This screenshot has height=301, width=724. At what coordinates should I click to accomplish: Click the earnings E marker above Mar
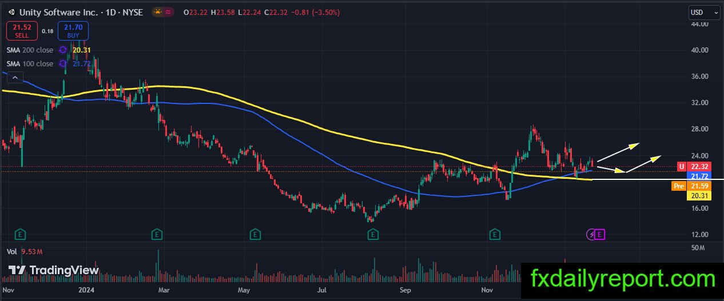[x=156, y=234]
